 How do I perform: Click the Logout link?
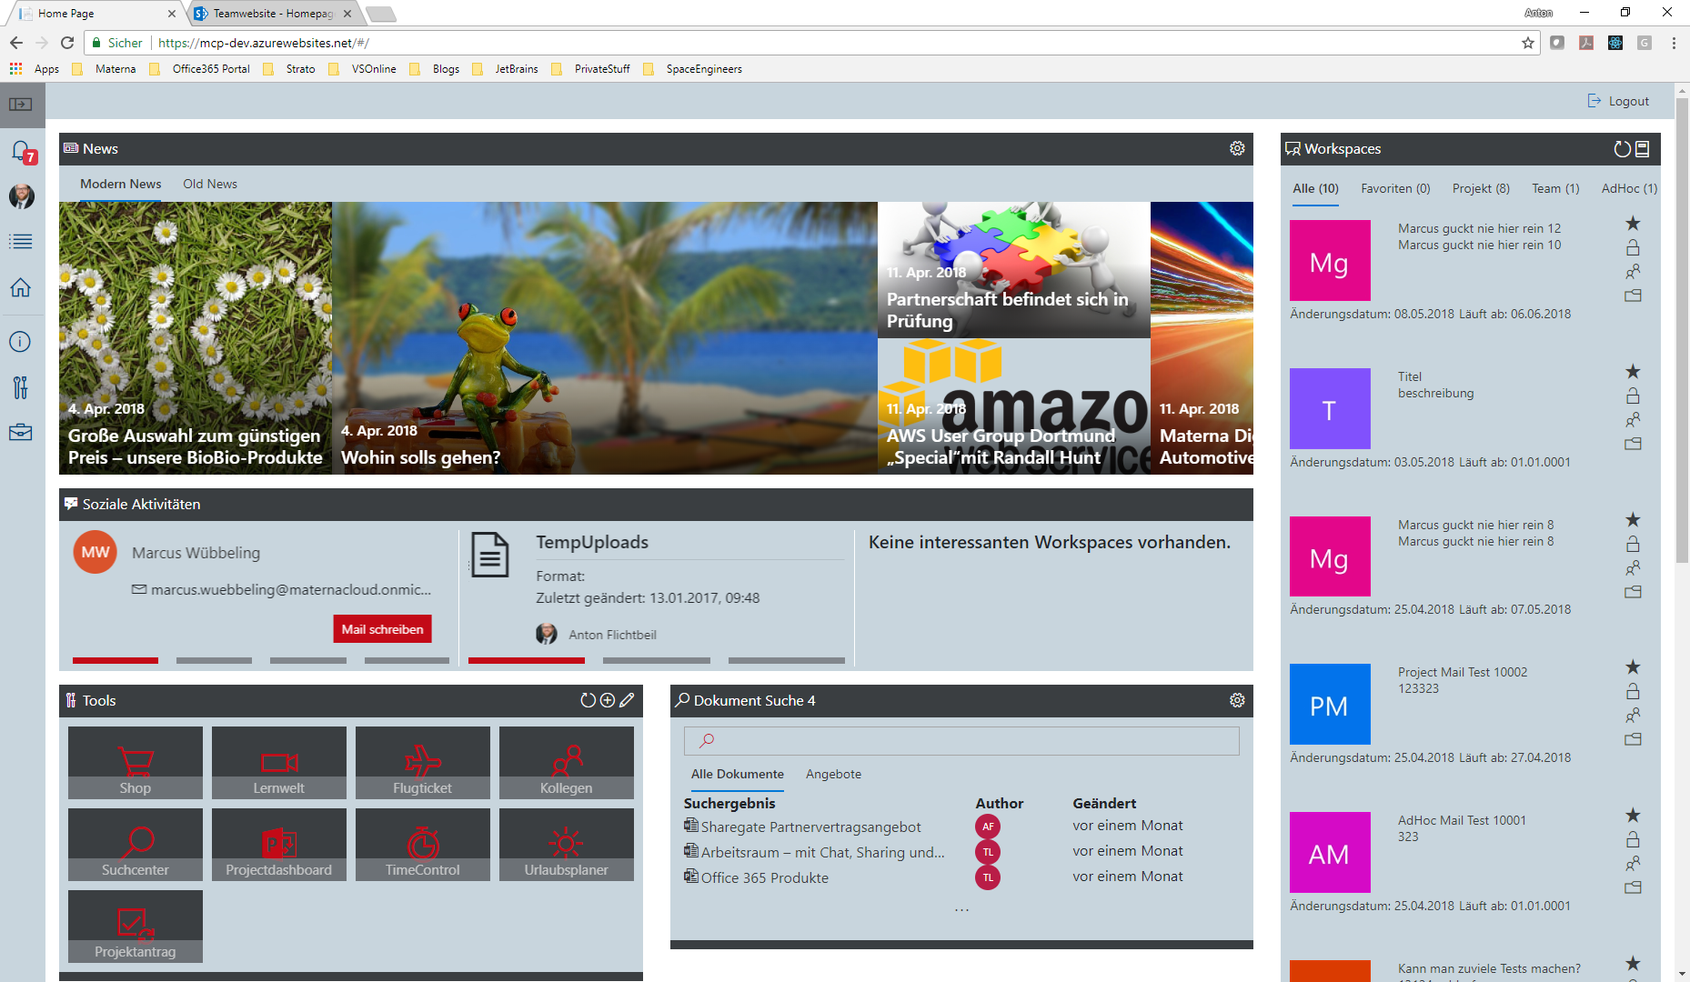[1619, 101]
